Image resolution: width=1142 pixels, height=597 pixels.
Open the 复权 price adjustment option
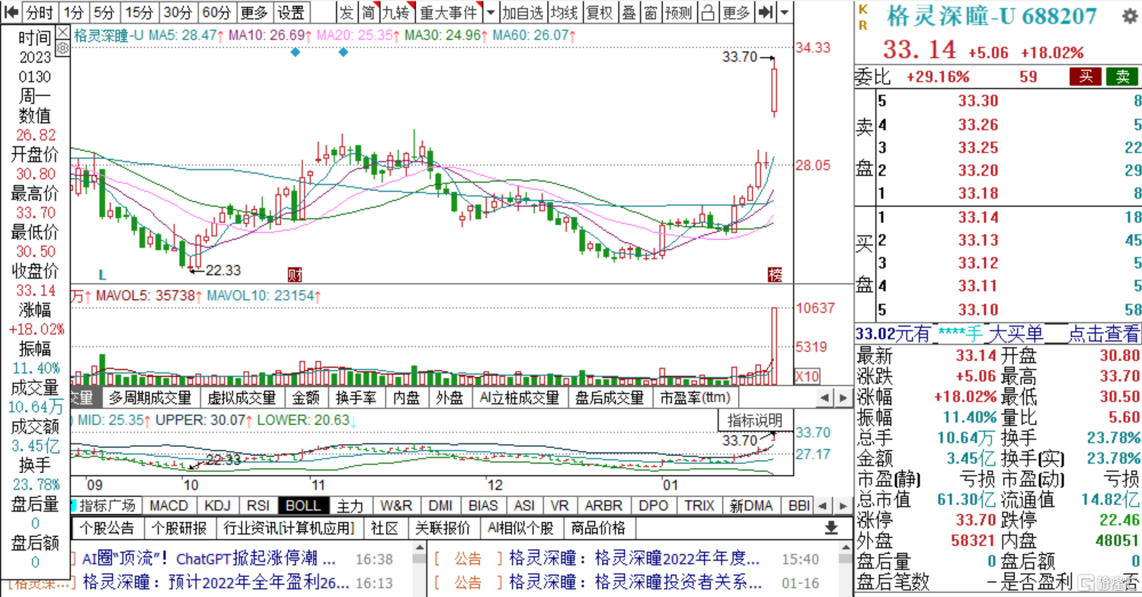600,12
